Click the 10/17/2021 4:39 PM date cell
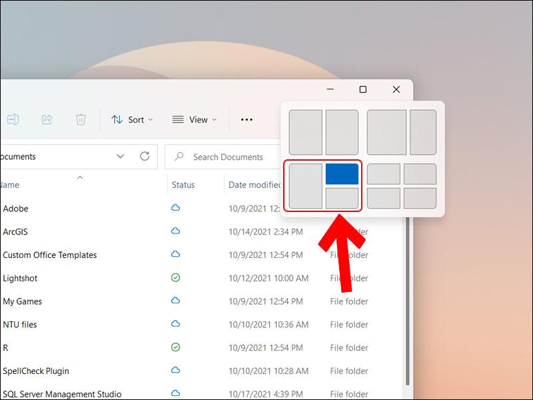The height and width of the screenshot is (400, 533). [x=265, y=394]
